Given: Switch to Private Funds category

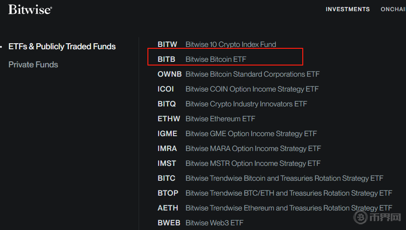Looking at the screenshot, I should pos(33,65).
